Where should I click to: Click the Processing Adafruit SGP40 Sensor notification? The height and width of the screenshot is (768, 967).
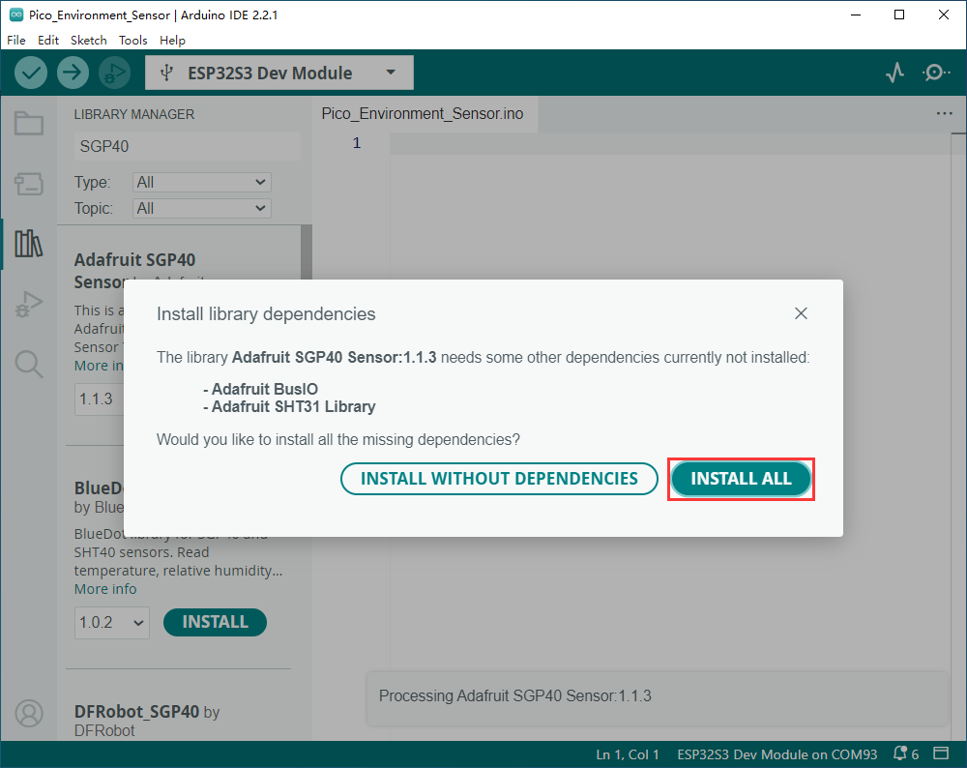[658, 696]
